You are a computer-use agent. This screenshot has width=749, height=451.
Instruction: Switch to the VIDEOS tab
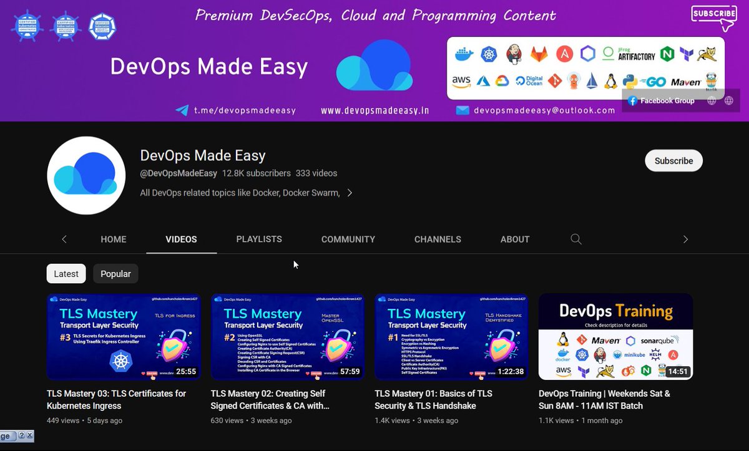point(182,239)
